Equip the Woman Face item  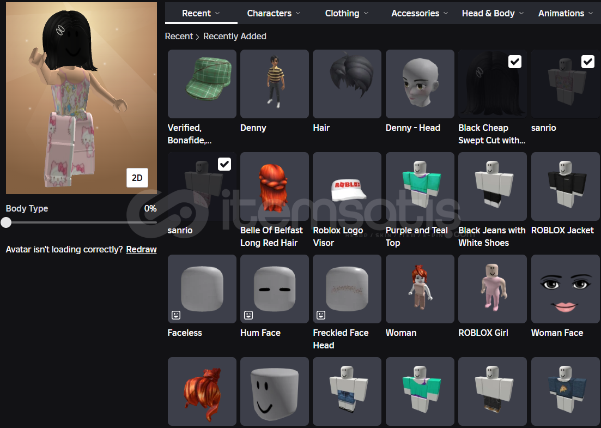565,289
